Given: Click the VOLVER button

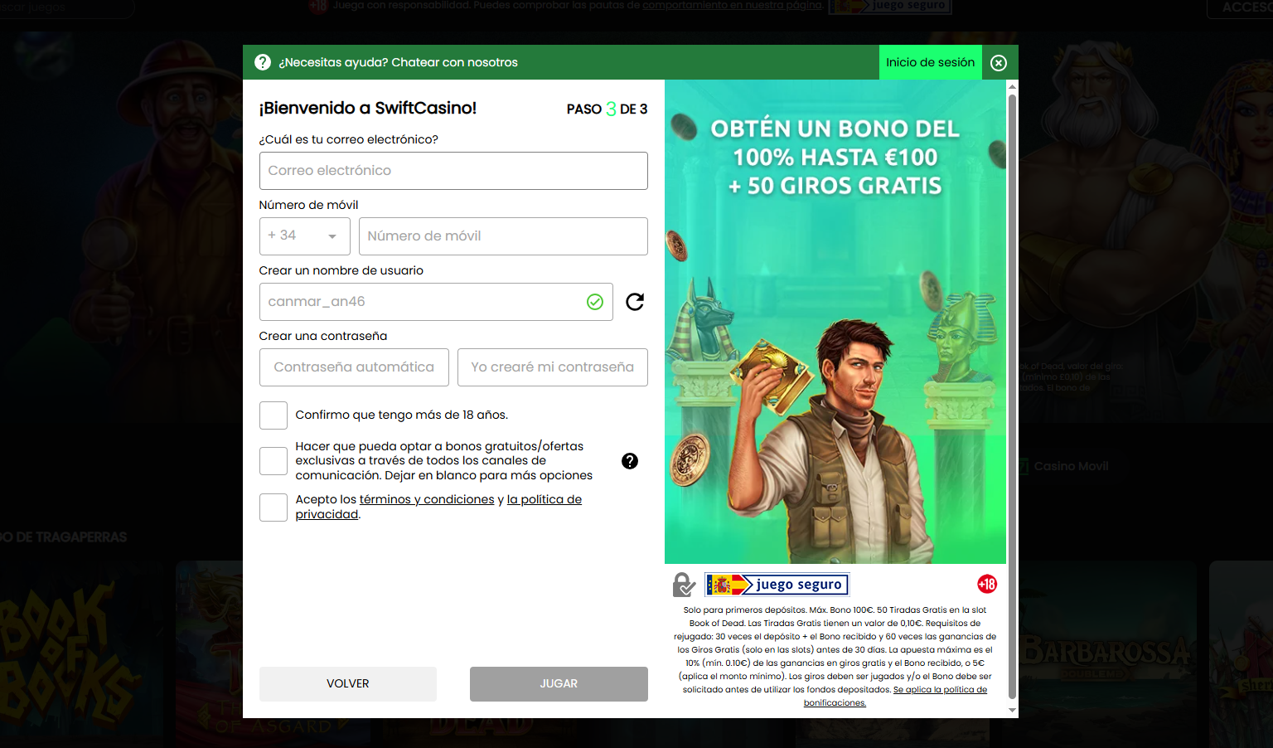Looking at the screenshot, I should 348,684.
